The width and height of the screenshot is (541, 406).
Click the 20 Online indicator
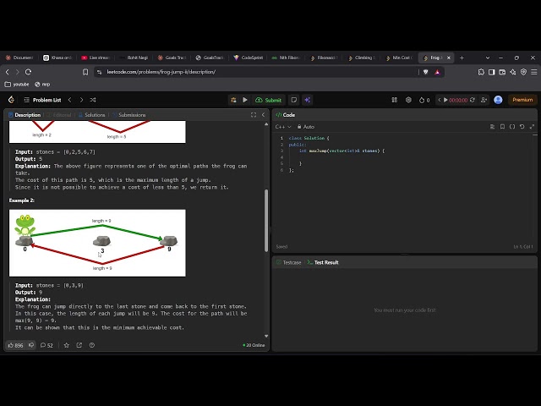[x=254, y=345]
